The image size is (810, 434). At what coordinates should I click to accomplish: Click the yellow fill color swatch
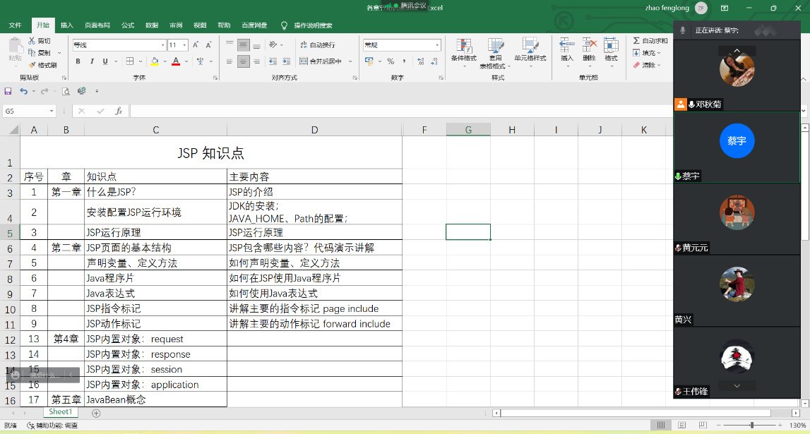(x=155, y=61)
